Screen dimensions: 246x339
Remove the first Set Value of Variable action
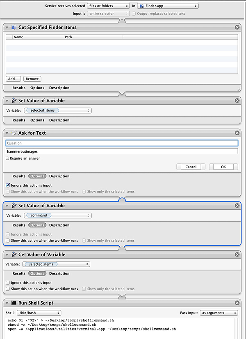(x=237, y=101)
